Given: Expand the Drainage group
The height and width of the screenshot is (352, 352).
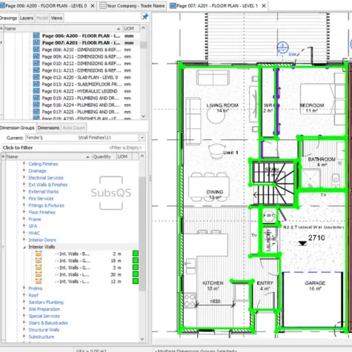Looking at the screenshot, I should click(x=24, y=170).
